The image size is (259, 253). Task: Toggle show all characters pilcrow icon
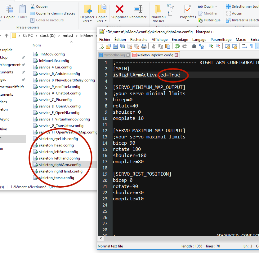pos(251,46)
